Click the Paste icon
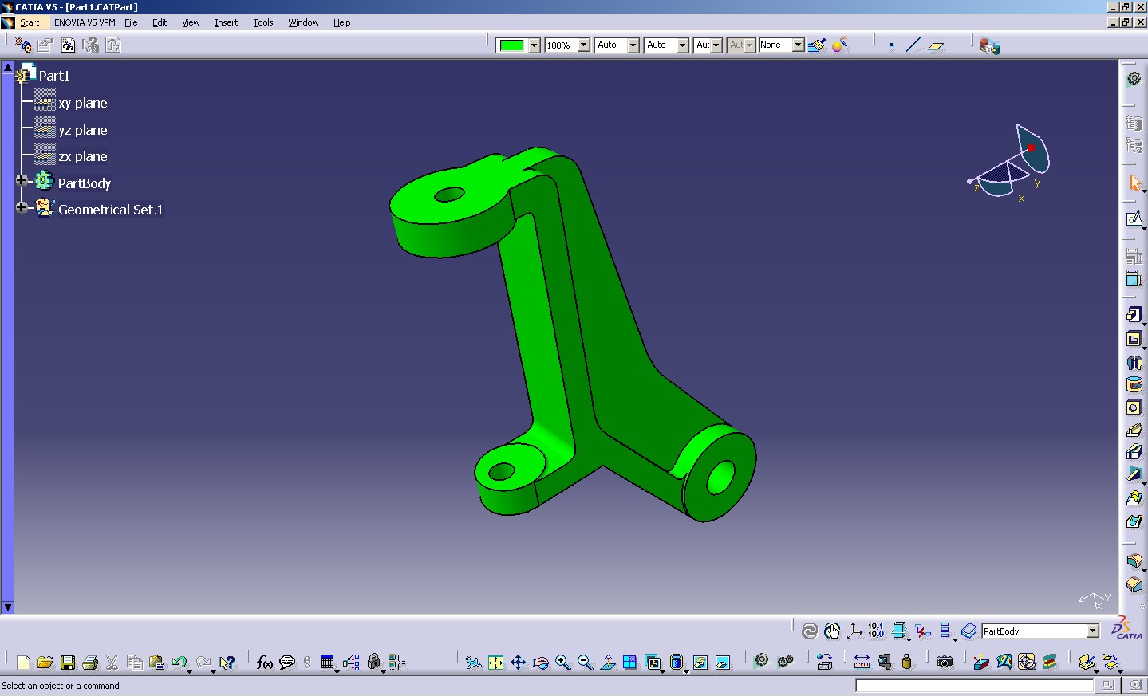1148x696 pixels. (x=157, y=663)
